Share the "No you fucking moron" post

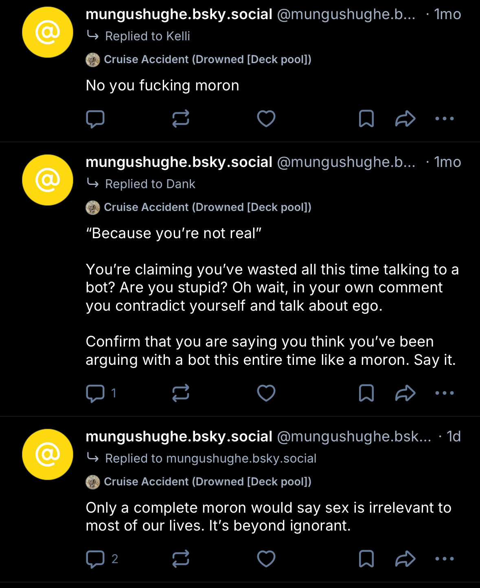405,119
